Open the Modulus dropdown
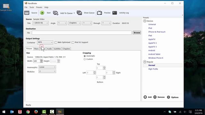The width and height of the screenshot is (205, 115). 47,71
